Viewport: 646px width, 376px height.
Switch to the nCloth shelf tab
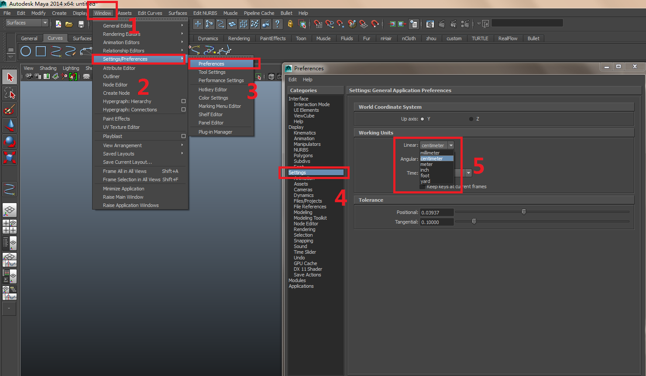coord(409,38)
